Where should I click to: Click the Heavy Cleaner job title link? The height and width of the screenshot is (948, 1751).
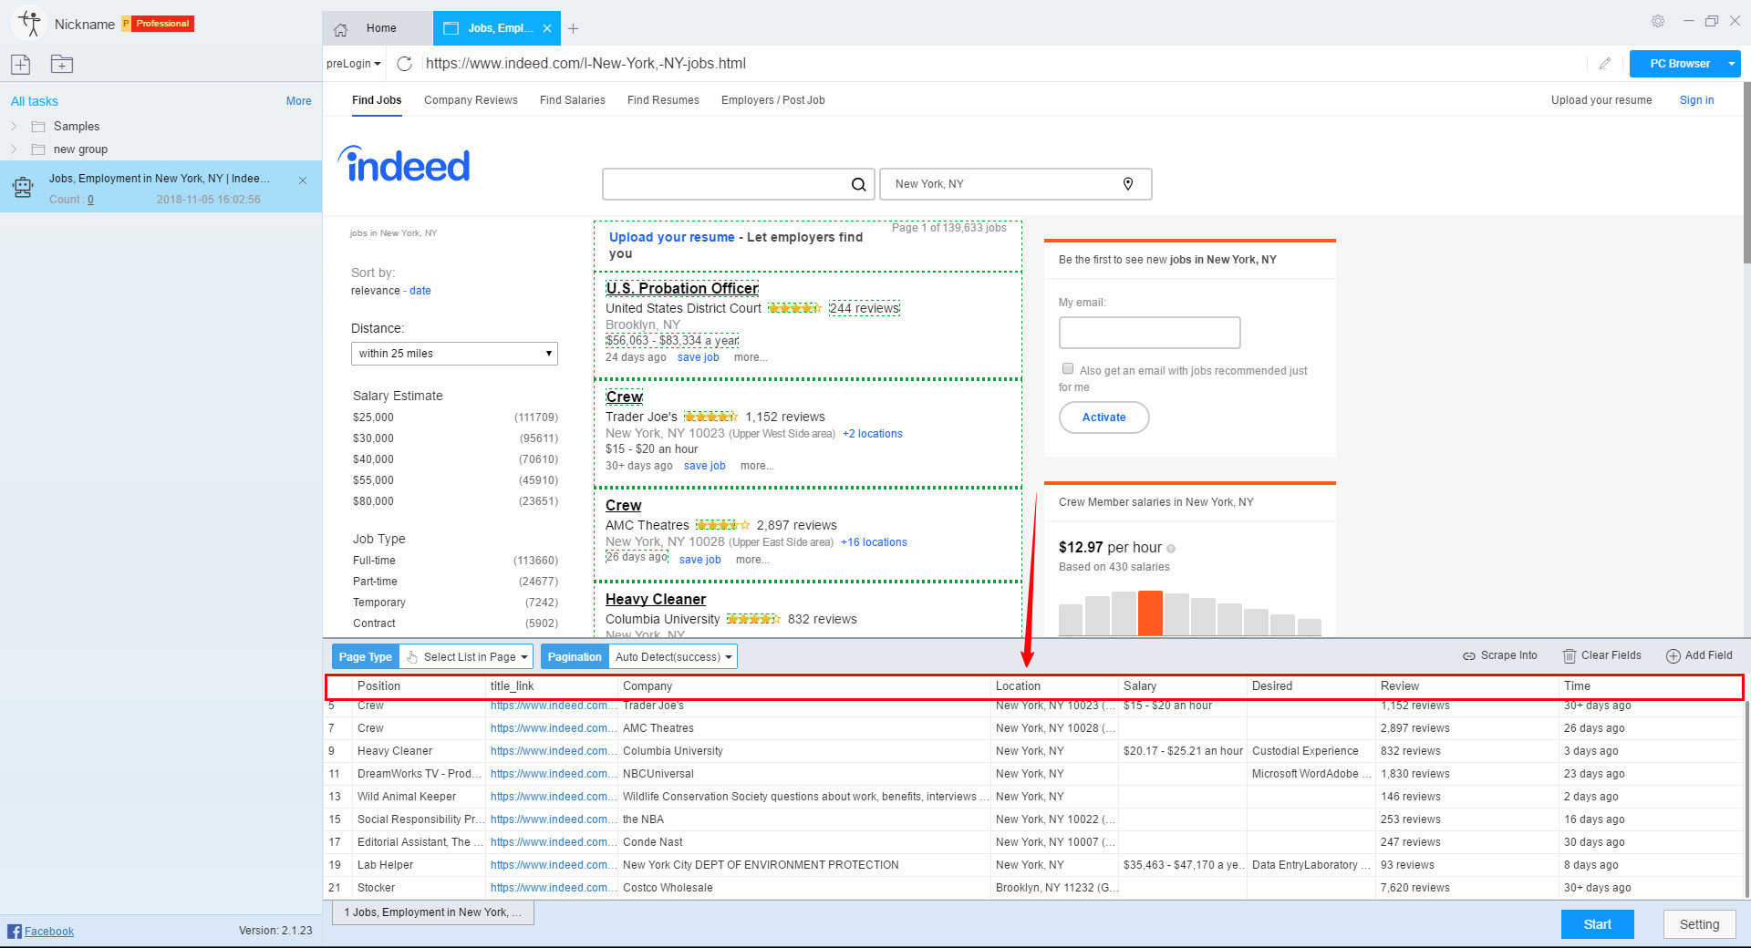656,599
